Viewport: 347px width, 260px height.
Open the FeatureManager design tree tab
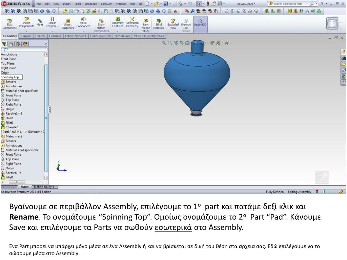click(4, 44)
